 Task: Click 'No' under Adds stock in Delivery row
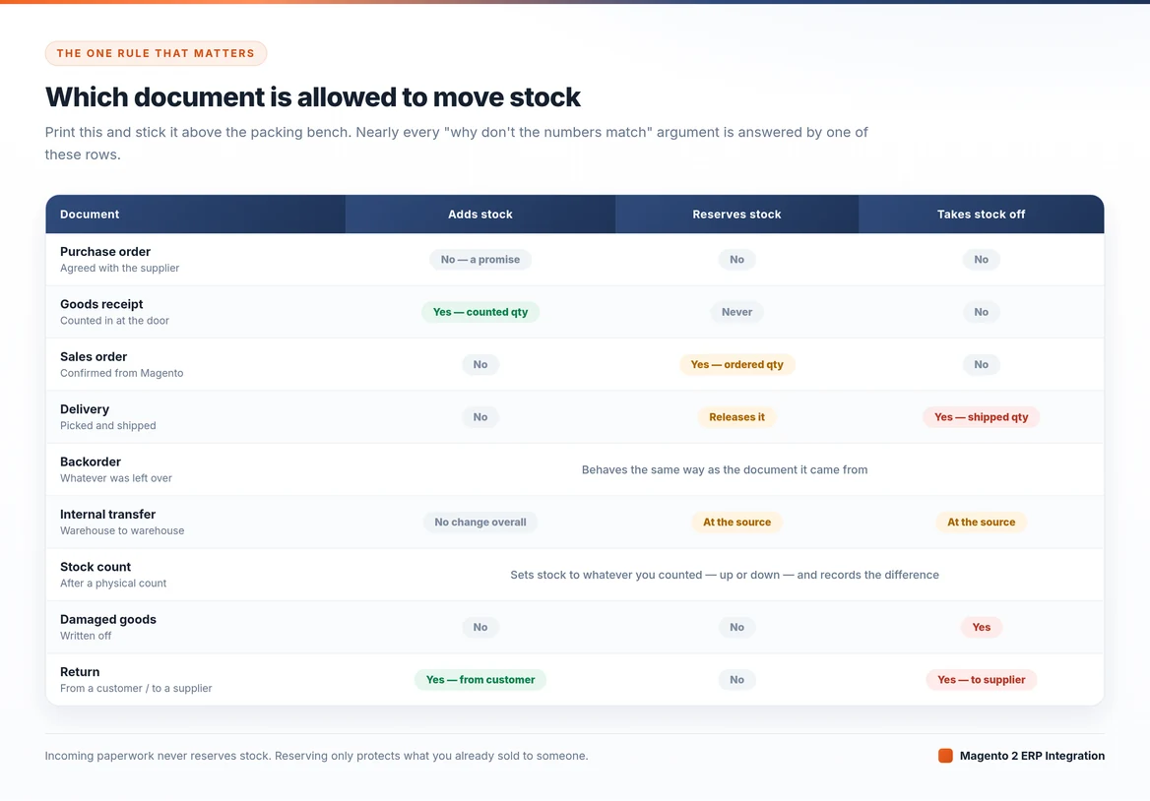tap(480, 417)
